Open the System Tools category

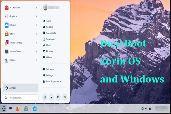[x=21, y=52]
